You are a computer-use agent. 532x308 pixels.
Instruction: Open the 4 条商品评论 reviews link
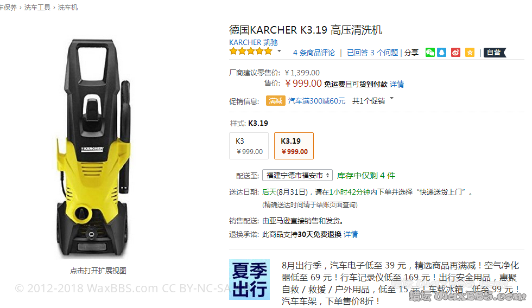point(314,53)
